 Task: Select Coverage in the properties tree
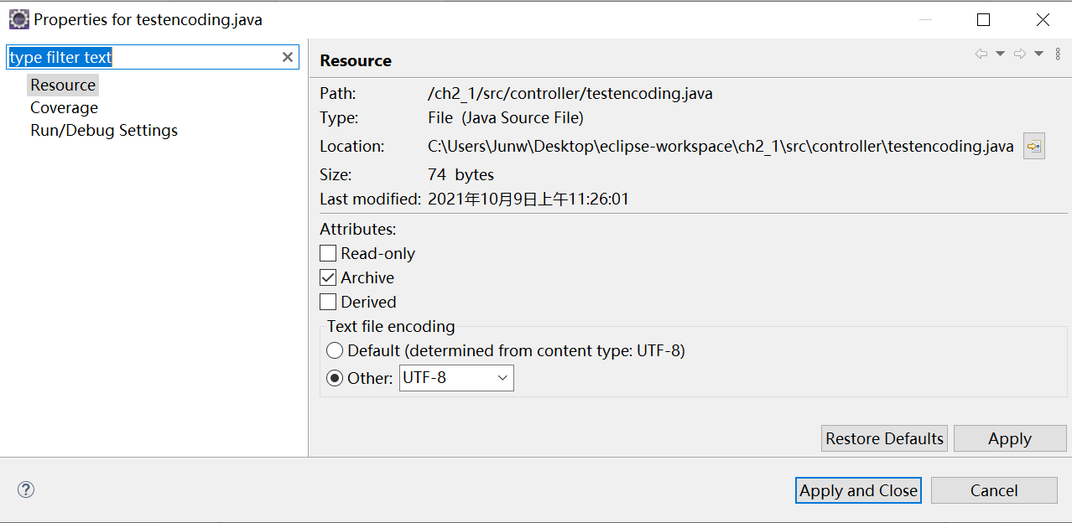click(x=64, y=107)
